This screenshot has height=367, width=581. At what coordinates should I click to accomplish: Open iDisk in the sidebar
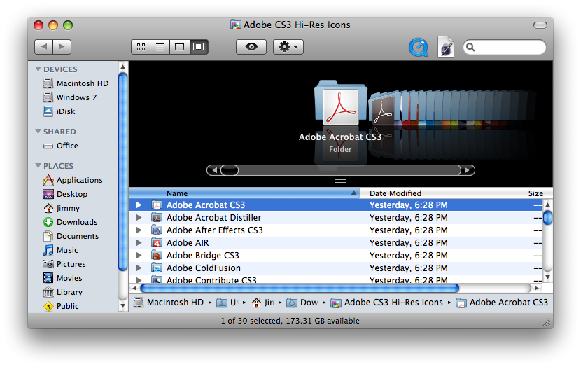pyautogui.click(x=59, y=111)
